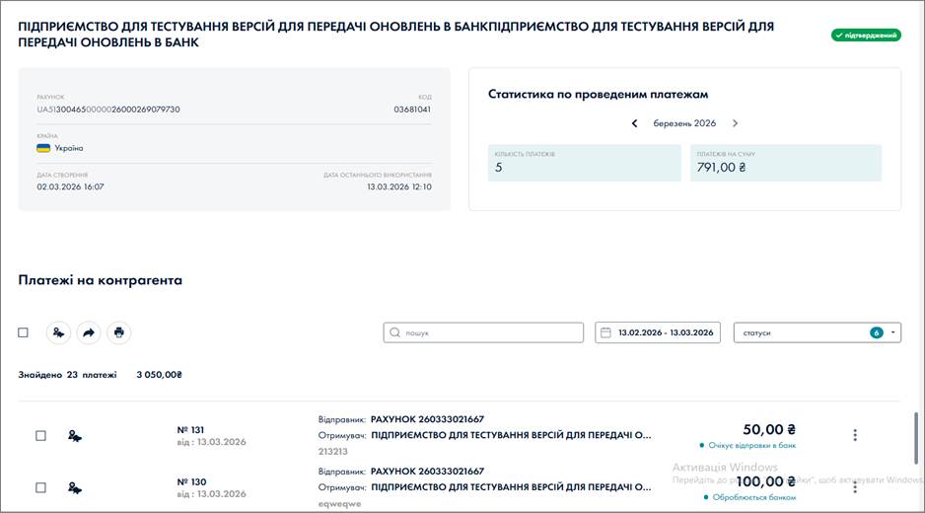
Task: Click the creation date 02.03.2026 16:07
Action: [70, 186]
